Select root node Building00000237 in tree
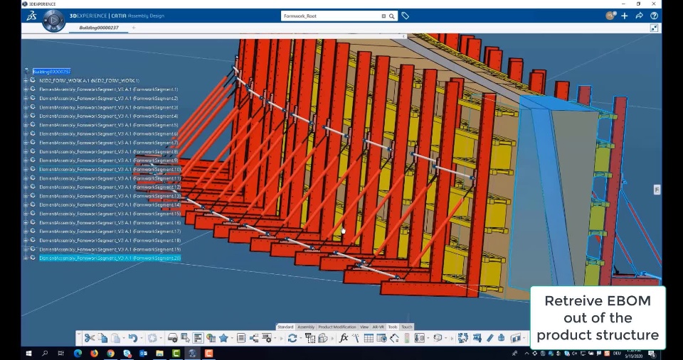The width and height of the screenshot is (683, 360). (x=51, y=71)
